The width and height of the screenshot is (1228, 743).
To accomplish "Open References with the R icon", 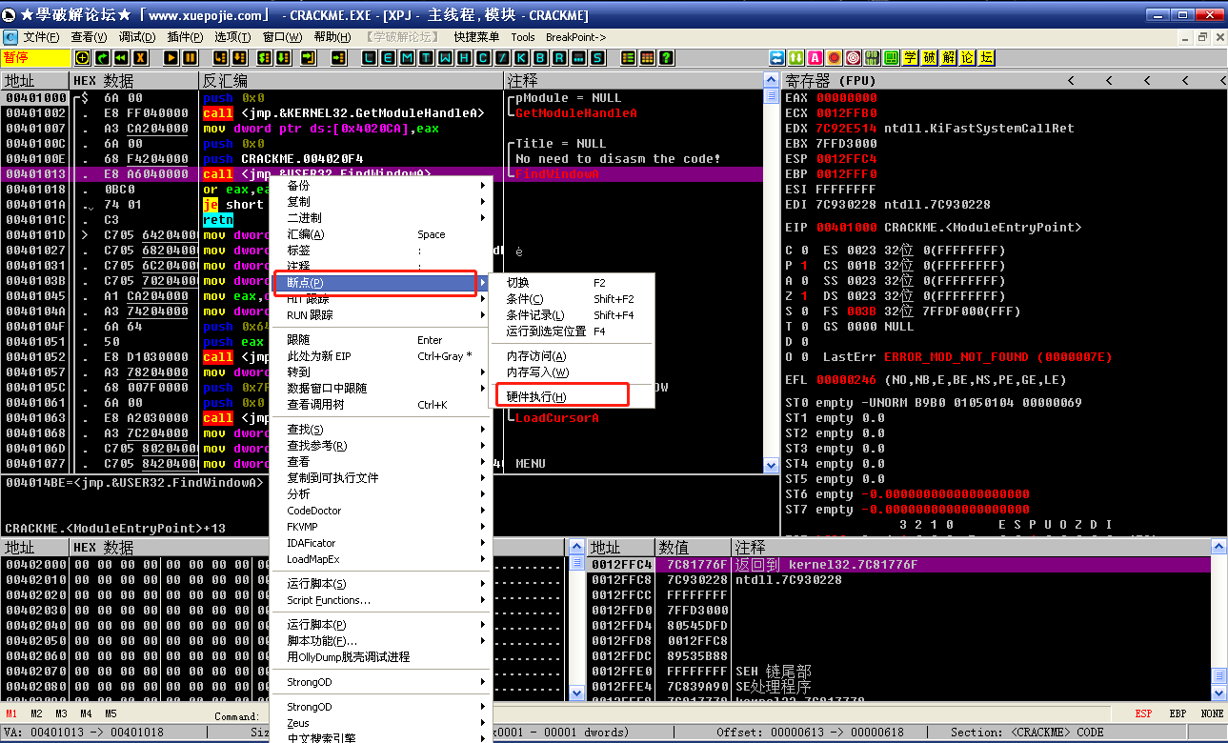I will [560, 58].
